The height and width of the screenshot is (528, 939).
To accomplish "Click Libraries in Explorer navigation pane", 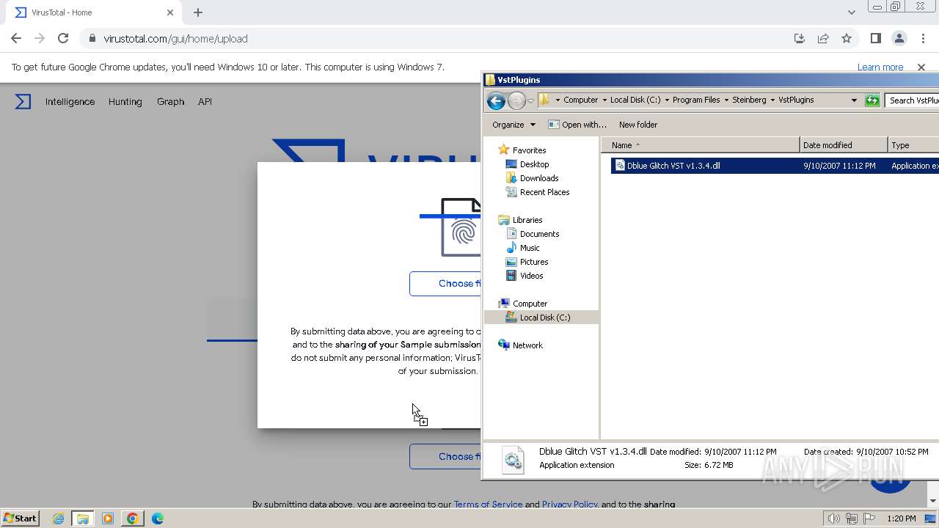I will click(x=527, y=220).
